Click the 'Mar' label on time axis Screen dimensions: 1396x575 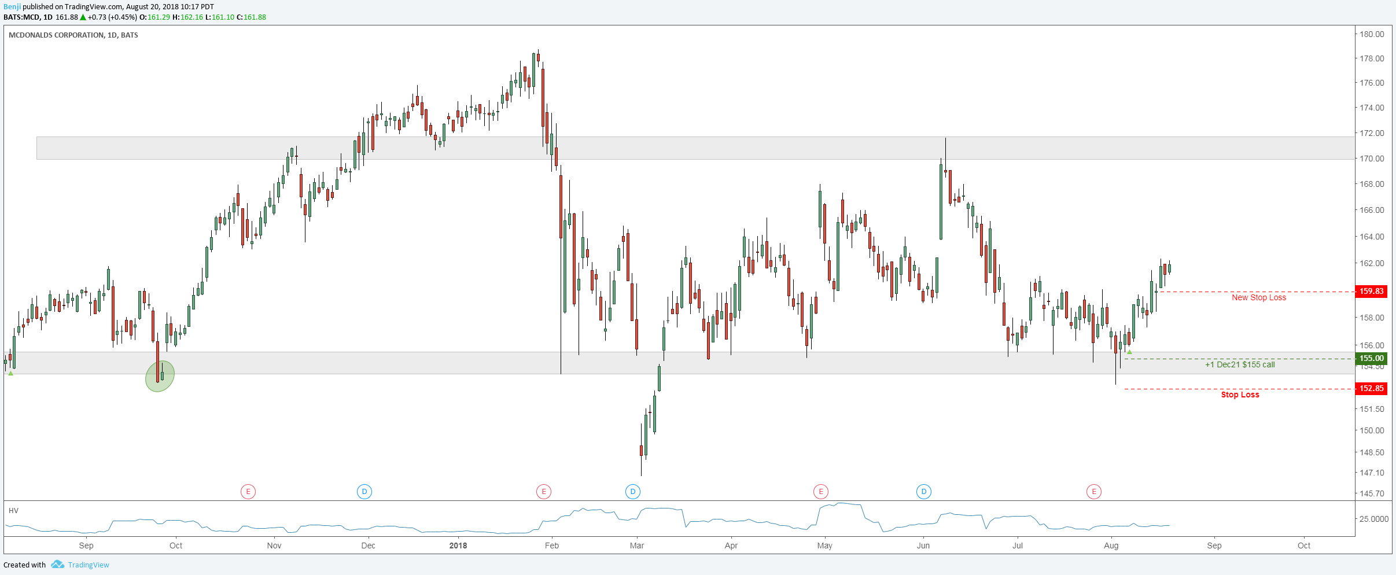click(x=637, y=545)
